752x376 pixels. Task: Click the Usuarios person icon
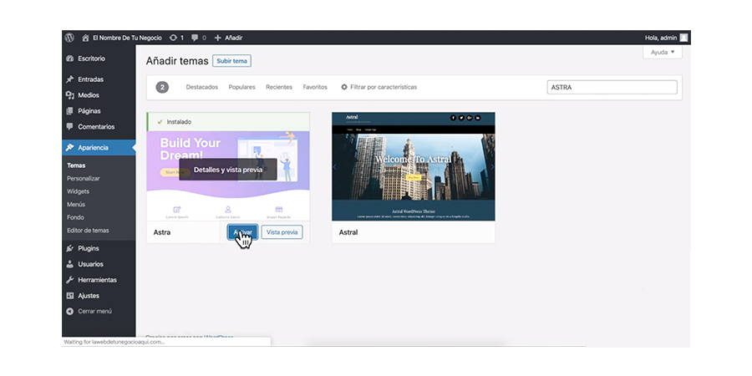[x=70, y=264]
